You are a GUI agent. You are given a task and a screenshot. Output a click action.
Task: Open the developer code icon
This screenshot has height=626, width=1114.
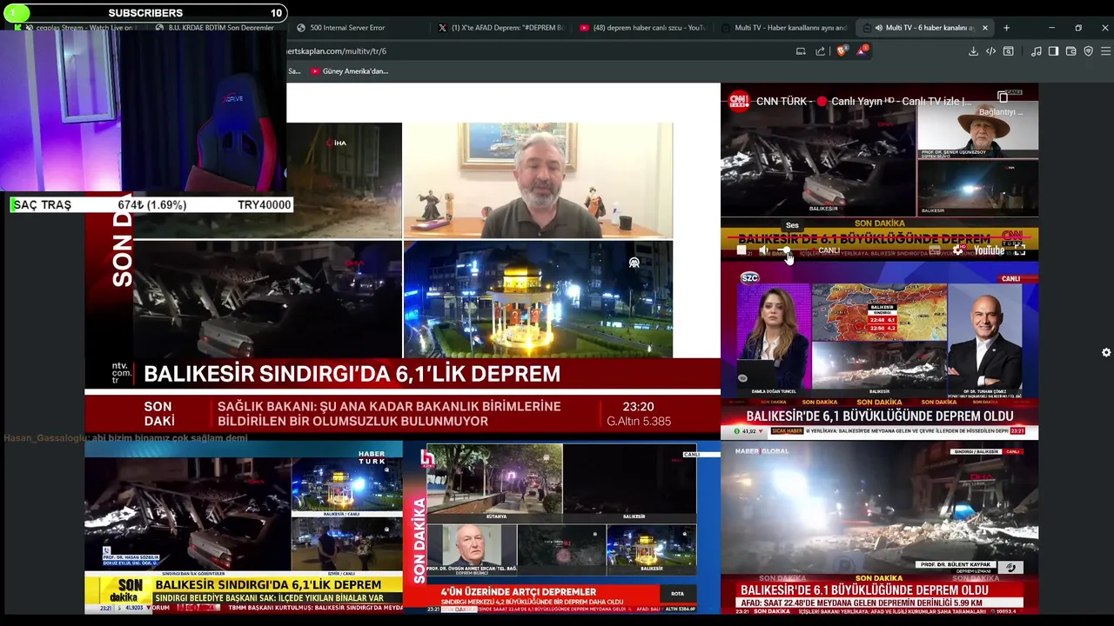pyautogui.click(x=990, y=51)
